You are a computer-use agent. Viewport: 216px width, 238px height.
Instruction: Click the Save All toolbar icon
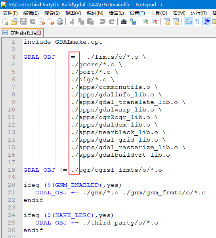tap(32, 21)
